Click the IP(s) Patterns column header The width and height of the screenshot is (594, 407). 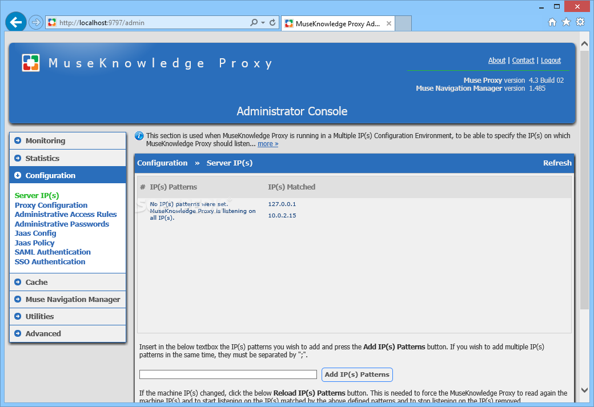pyautogui.click(x=173, y=187)
